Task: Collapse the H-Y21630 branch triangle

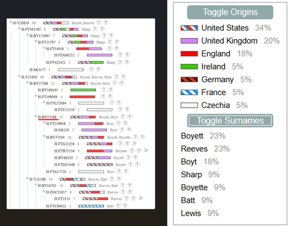Action: [19, 77]
